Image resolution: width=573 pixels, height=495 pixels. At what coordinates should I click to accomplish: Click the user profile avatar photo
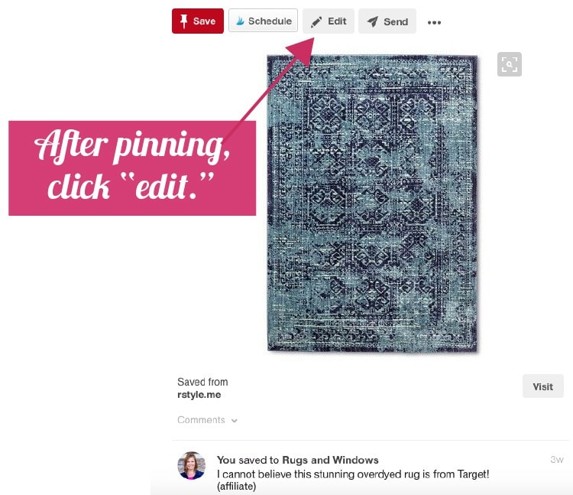click(191, 466)
